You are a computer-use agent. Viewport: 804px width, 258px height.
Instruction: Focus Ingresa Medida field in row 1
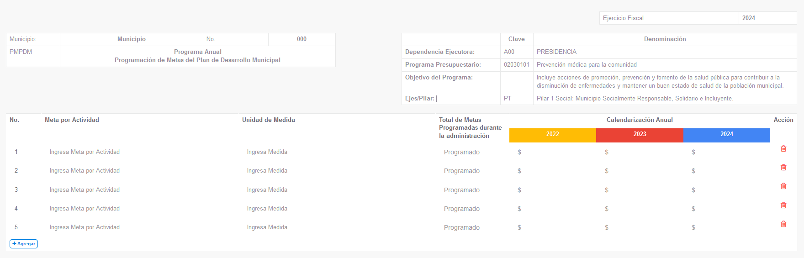point(337,152)
